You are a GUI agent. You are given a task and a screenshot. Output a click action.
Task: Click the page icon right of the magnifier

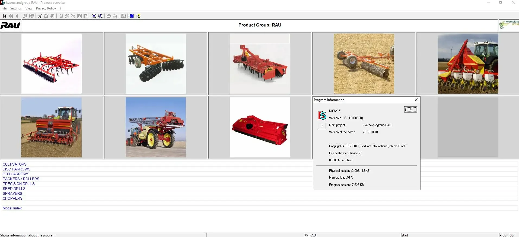(x=79, y=16)
